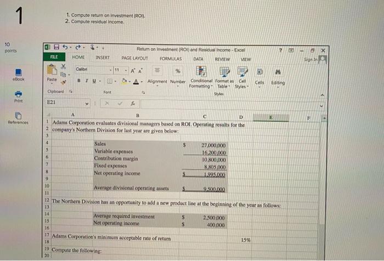Collapse the ribbon with the caret
The height and width of the screenshot is (261, 384).
[323, 95]
